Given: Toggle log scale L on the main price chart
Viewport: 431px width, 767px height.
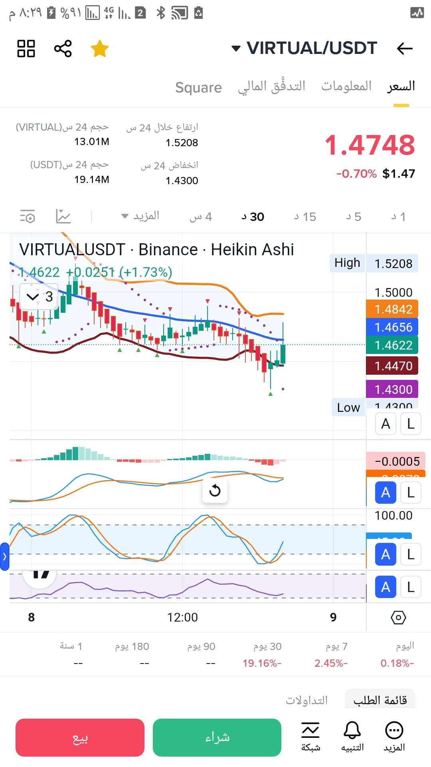Looking at the screenshot, I should 411,424.
